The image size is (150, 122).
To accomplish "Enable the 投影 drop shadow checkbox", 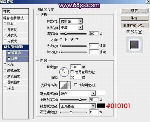I will 5,23.
